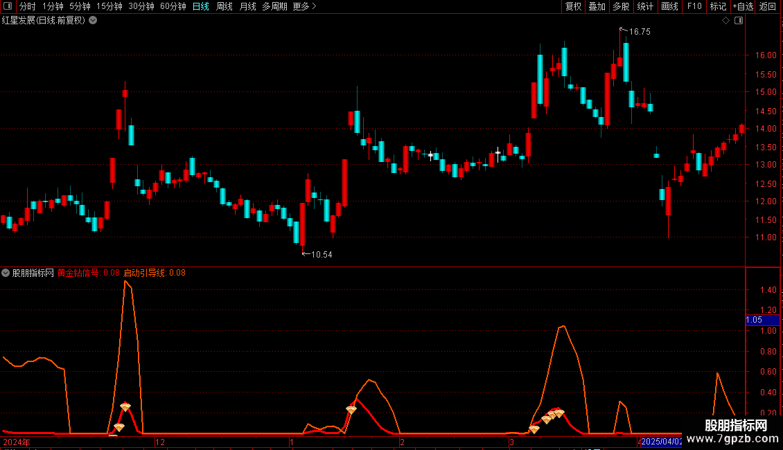Viewport: 783px width, 450px height.
Task: Click the 2025/04/02 date marker on time axis
Action: click(661, 442)
